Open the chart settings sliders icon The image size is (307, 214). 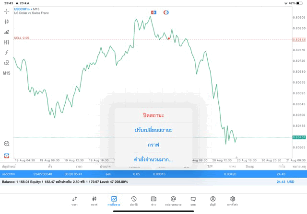(x=6, y=42)
